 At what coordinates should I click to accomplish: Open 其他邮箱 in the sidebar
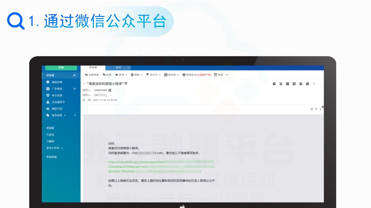tap(52, 157)
